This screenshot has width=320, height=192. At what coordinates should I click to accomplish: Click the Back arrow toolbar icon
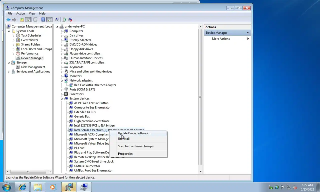pyautogui.click(x=8, y=19)
